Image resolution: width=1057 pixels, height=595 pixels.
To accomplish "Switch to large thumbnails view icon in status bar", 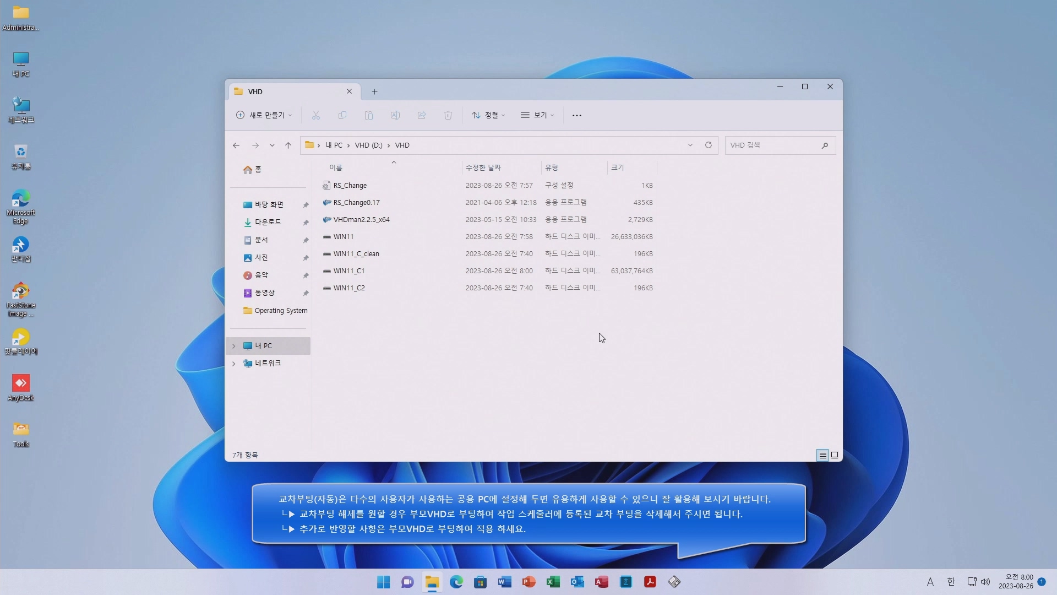I will point(835,455).
